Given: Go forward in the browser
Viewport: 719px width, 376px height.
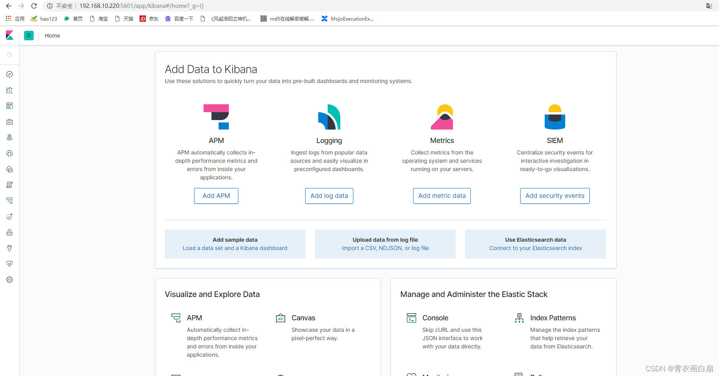Looking at the screenshot, I should 21,6.
